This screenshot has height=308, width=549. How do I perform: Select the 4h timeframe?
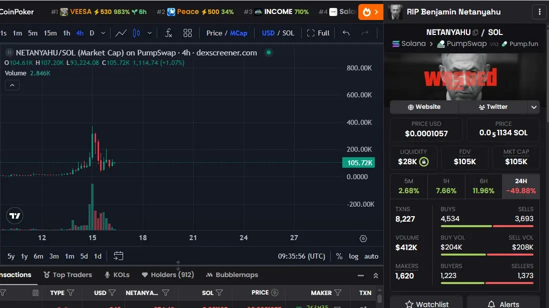pos(80,33)
